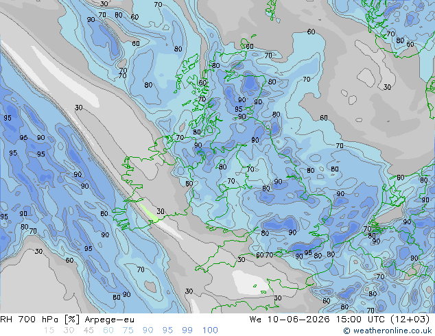
Task: Click the legend value 75 in the color scale
Action: tap(128, 331)
